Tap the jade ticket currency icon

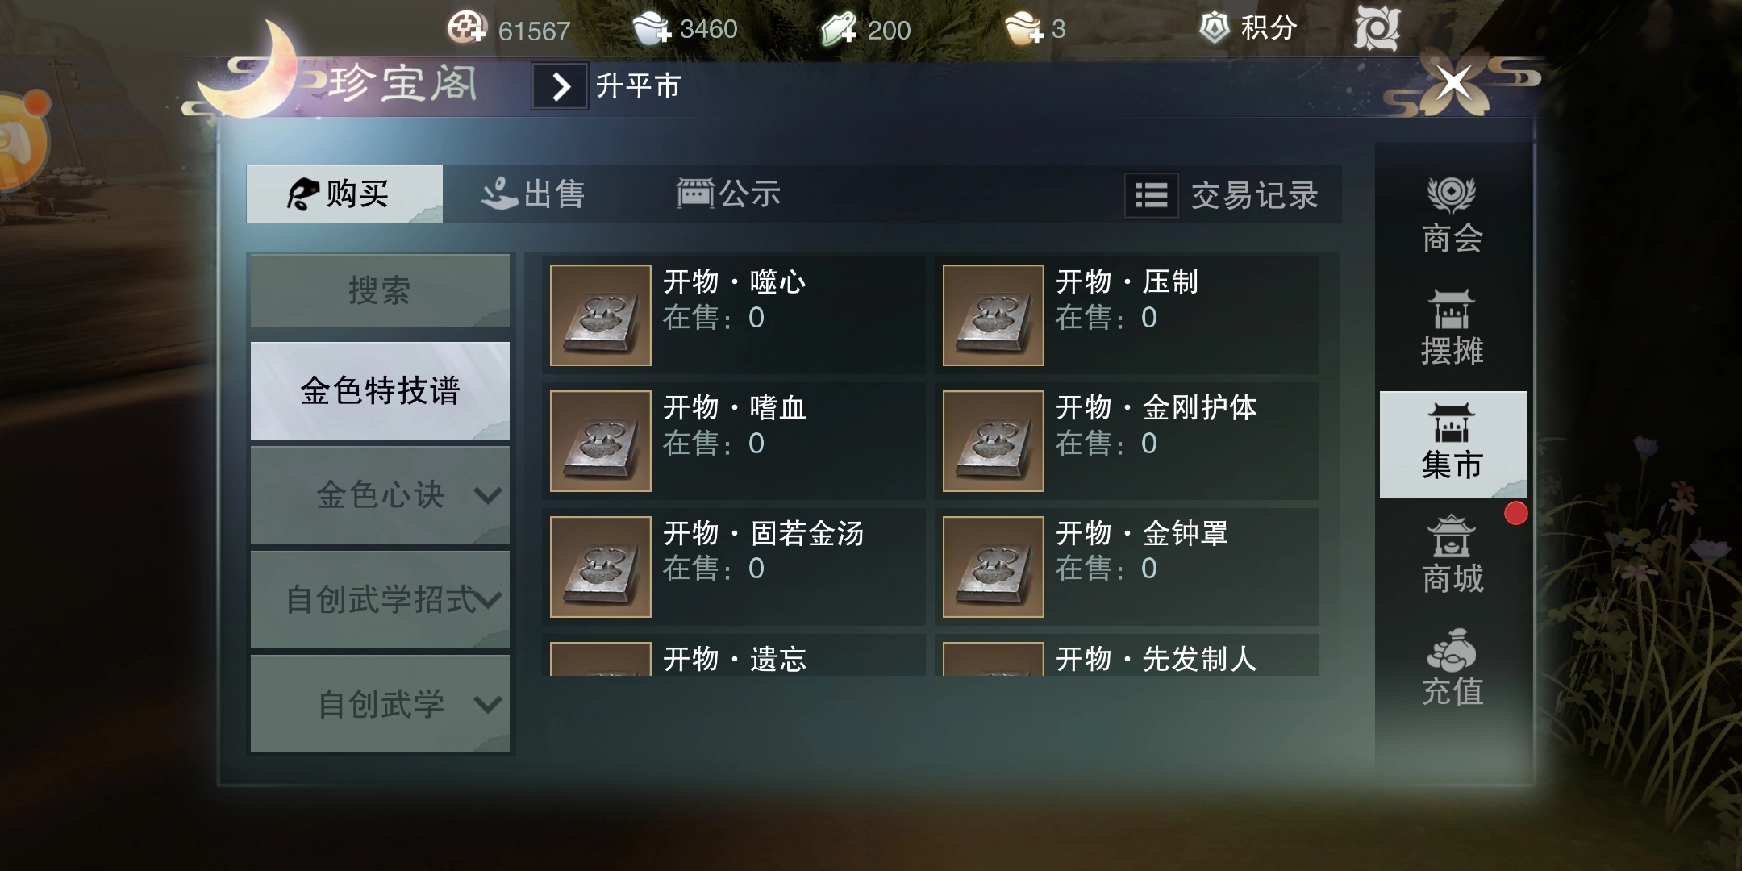pyautogui.click(x=839, y=29)
